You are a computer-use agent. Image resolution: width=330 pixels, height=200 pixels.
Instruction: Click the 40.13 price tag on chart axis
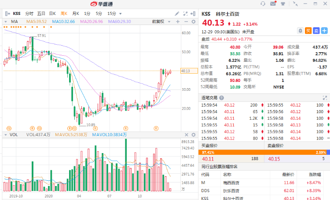[189, 71]
